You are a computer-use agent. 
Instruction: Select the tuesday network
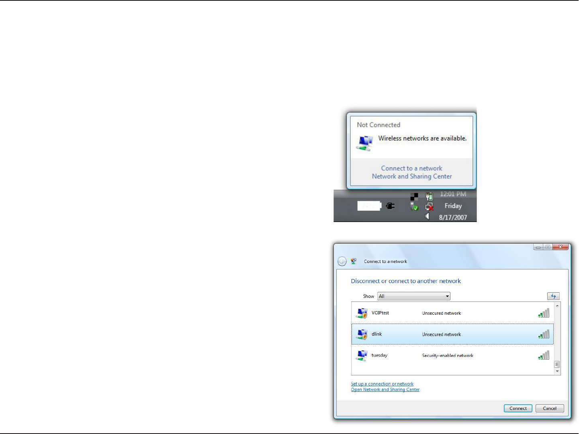tap(452, 355)
